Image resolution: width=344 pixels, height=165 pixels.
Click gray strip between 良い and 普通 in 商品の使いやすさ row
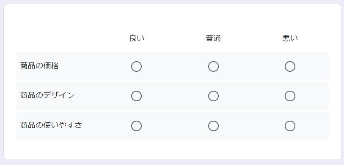coord(175,126)
